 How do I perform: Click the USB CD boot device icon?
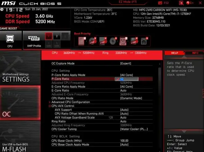[x=92, y=41]
